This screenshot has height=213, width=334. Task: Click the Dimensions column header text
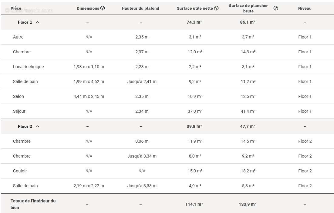coord(88,8)
